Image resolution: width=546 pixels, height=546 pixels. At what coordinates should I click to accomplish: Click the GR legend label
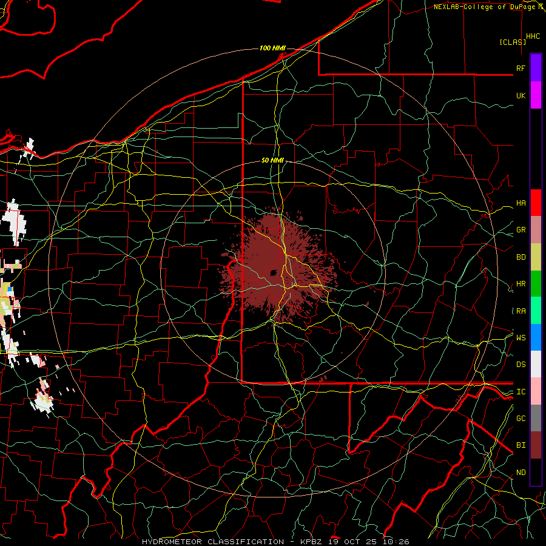pyautogui.click(x=521, y=230)
